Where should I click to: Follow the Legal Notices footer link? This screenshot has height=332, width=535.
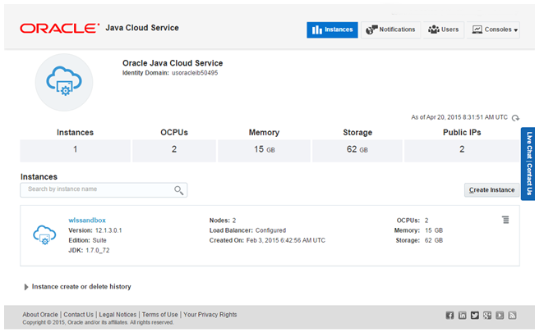(118, 315)
